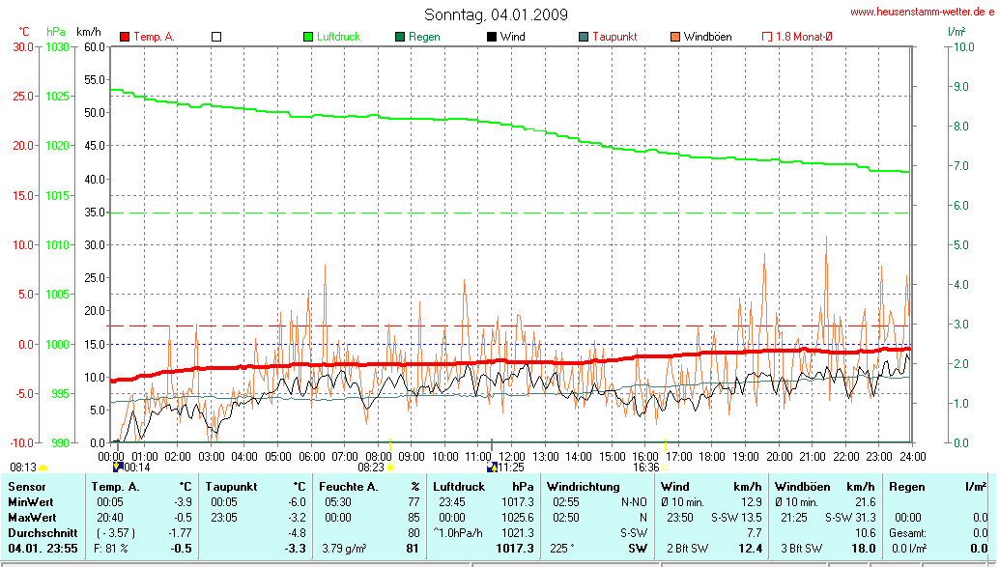Click the Sensor header cell

click(26, 487)
